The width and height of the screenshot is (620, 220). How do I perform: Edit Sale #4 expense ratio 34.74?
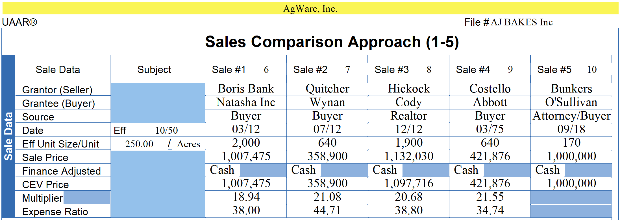click(490, 211)
